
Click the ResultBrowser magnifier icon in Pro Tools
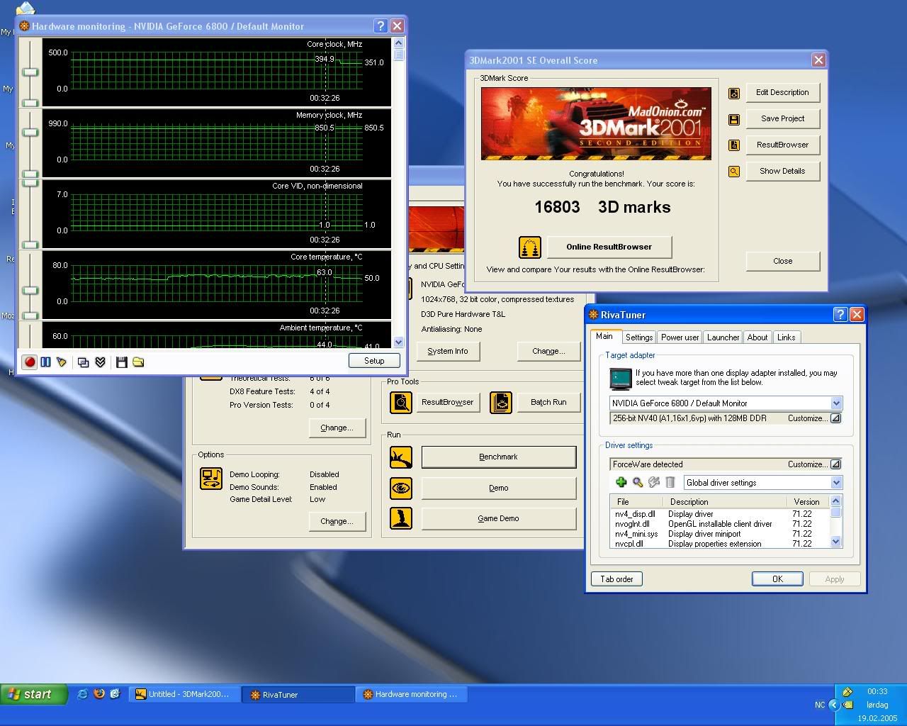pyautogui.click(x=401, y=403)
